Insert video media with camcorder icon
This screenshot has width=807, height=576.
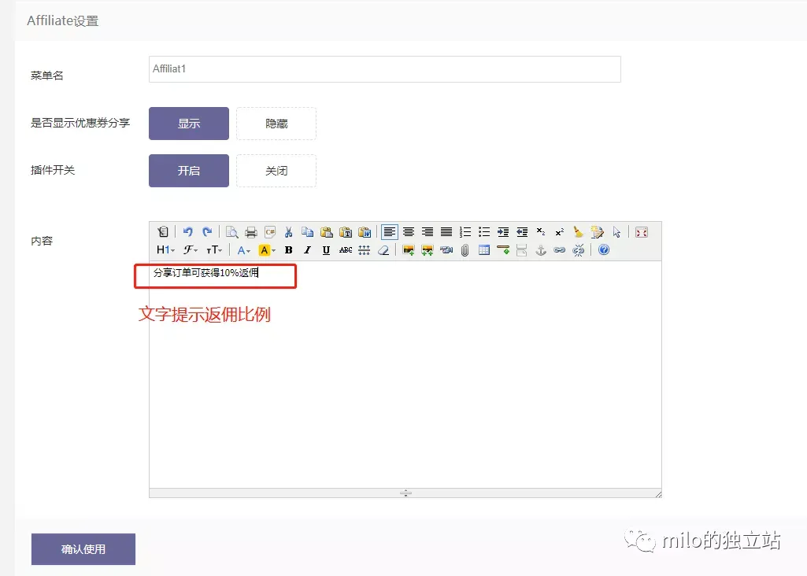click(x=446, y=250)
